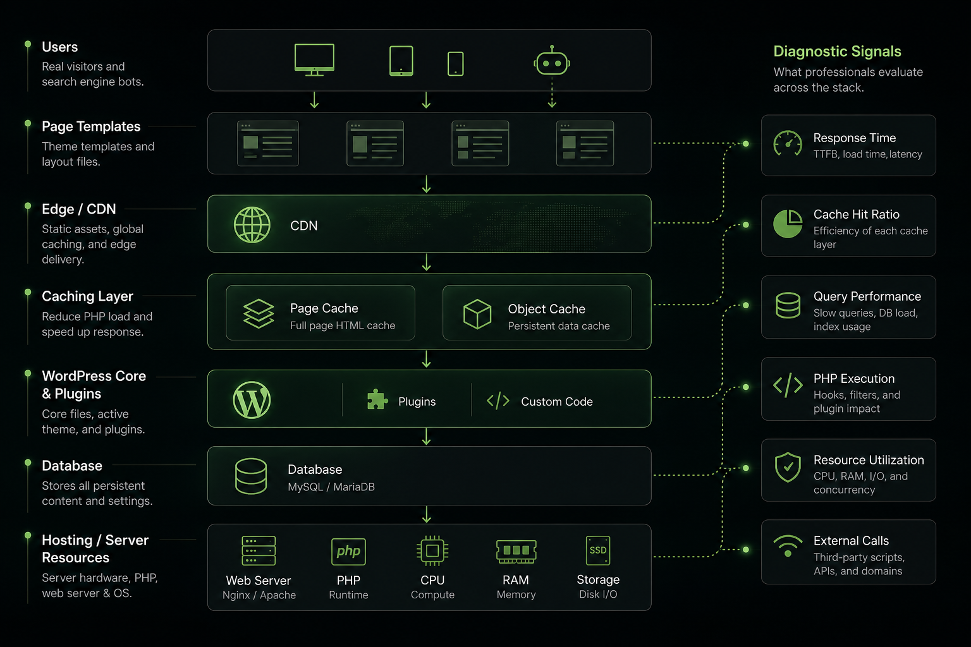The height and width of the screenshot is (647, 971).
Task: Select the Cache Hit Ratio pie chart icon
Action: pyautogui.click(x=788, y=224)
